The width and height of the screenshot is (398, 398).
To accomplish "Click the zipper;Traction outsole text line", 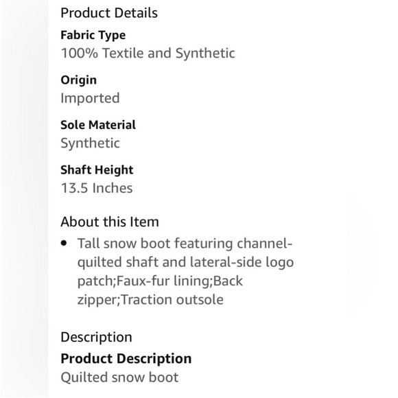I will click(x=150, y=300).
